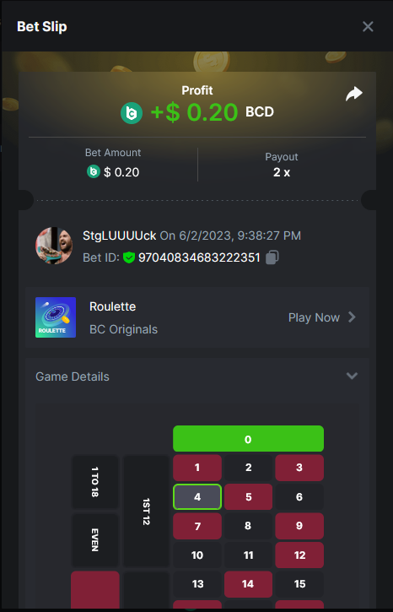Select the green 0 cell
The width and height of the screenshot is (393, 612).
(x=248, y=439)
